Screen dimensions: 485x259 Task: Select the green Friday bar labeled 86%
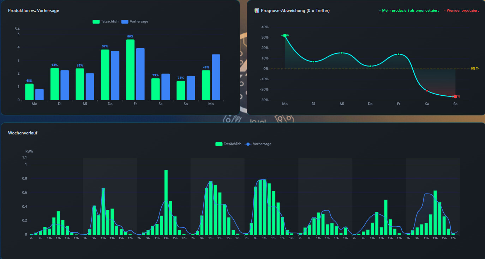(x=130, y=70)
